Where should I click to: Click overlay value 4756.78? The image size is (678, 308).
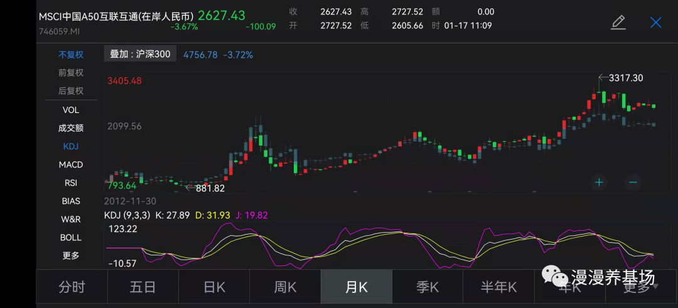(x=201, y=55)
